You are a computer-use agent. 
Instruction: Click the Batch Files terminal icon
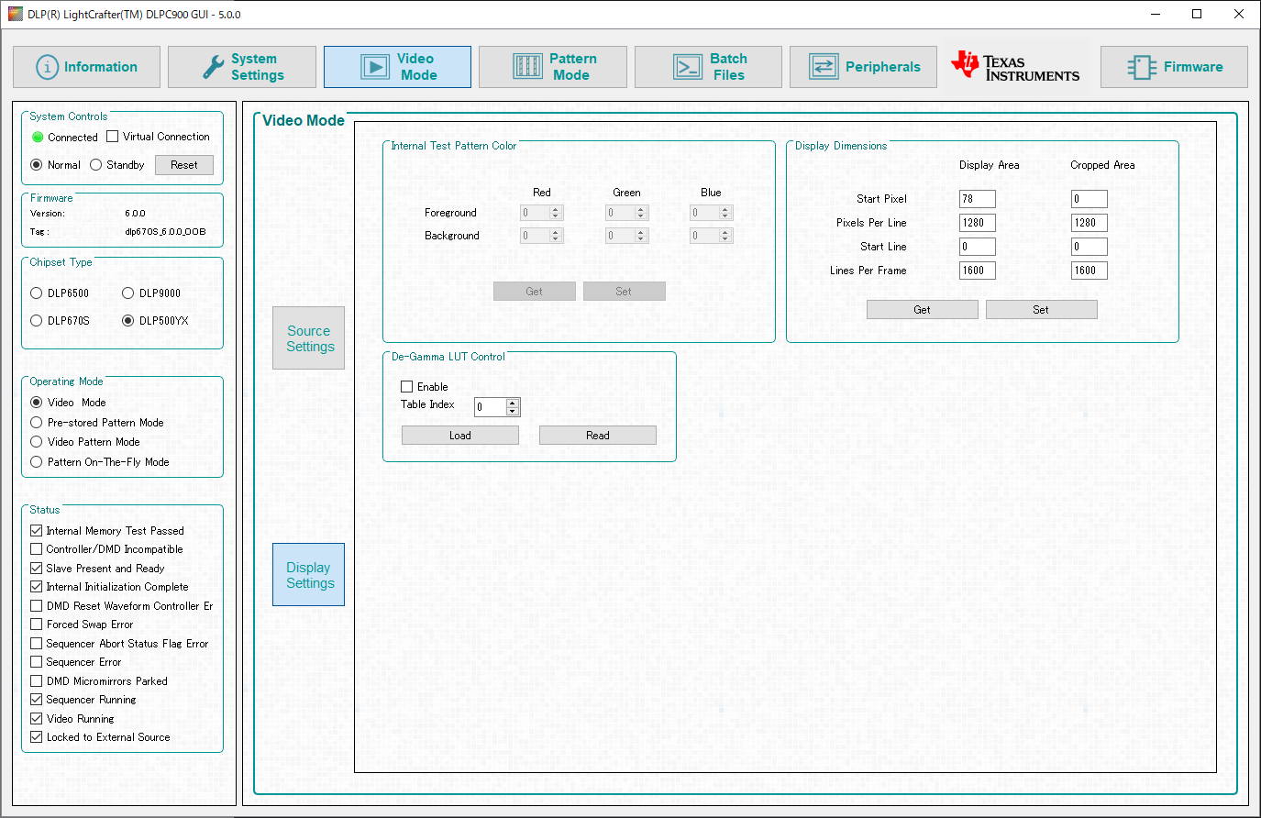[x=688, y=67]
